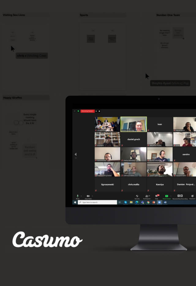Open the Reactions icon
Screen dimensions: 196x286
(192, 196)
